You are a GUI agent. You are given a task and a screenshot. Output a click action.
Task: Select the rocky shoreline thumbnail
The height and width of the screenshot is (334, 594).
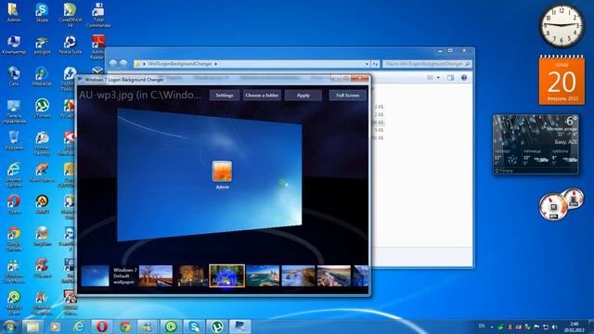point(334,276)
